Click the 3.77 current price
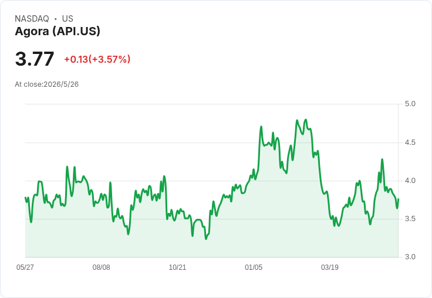This screenshot has height=298, width=432. coord(35,59)
